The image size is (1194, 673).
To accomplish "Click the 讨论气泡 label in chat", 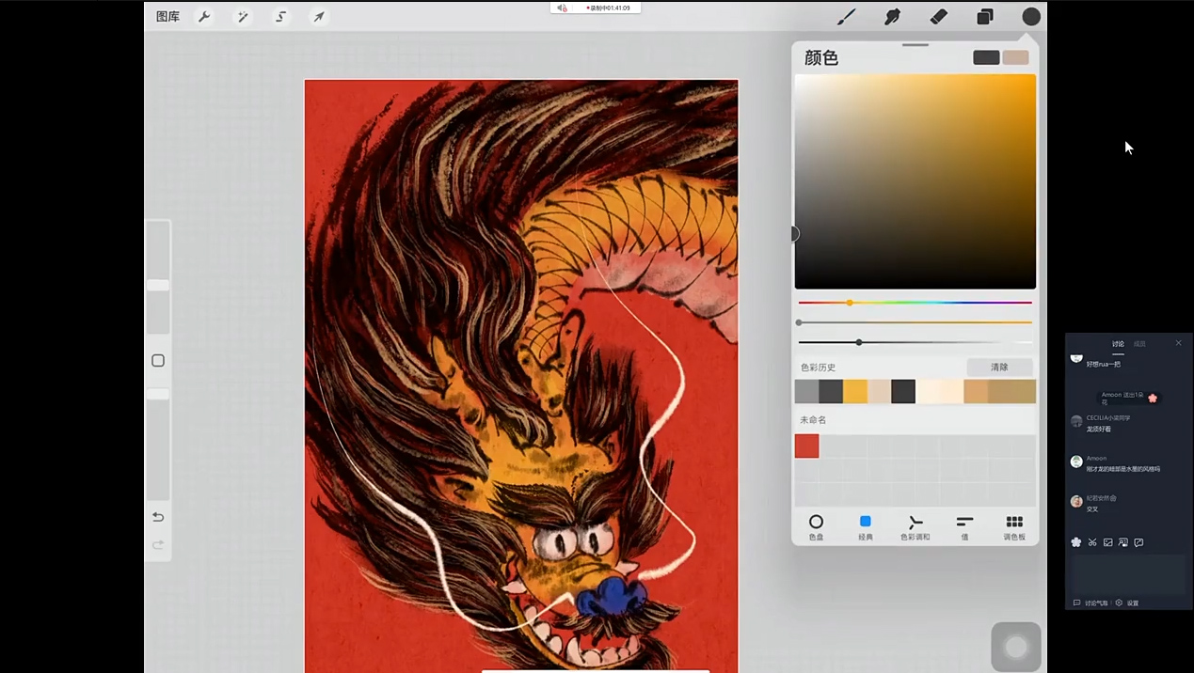I will [1096, 603].
